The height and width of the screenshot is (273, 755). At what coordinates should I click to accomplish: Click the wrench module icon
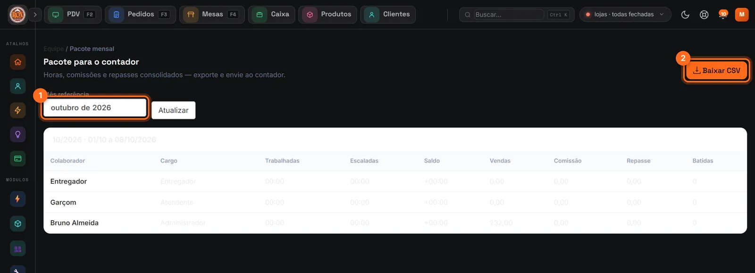18,269
